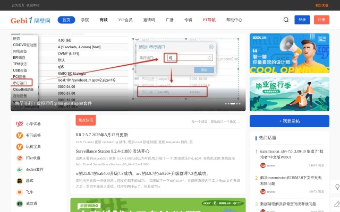
Task: Open the VIP会员 menu item
Action: pos(125,20)
